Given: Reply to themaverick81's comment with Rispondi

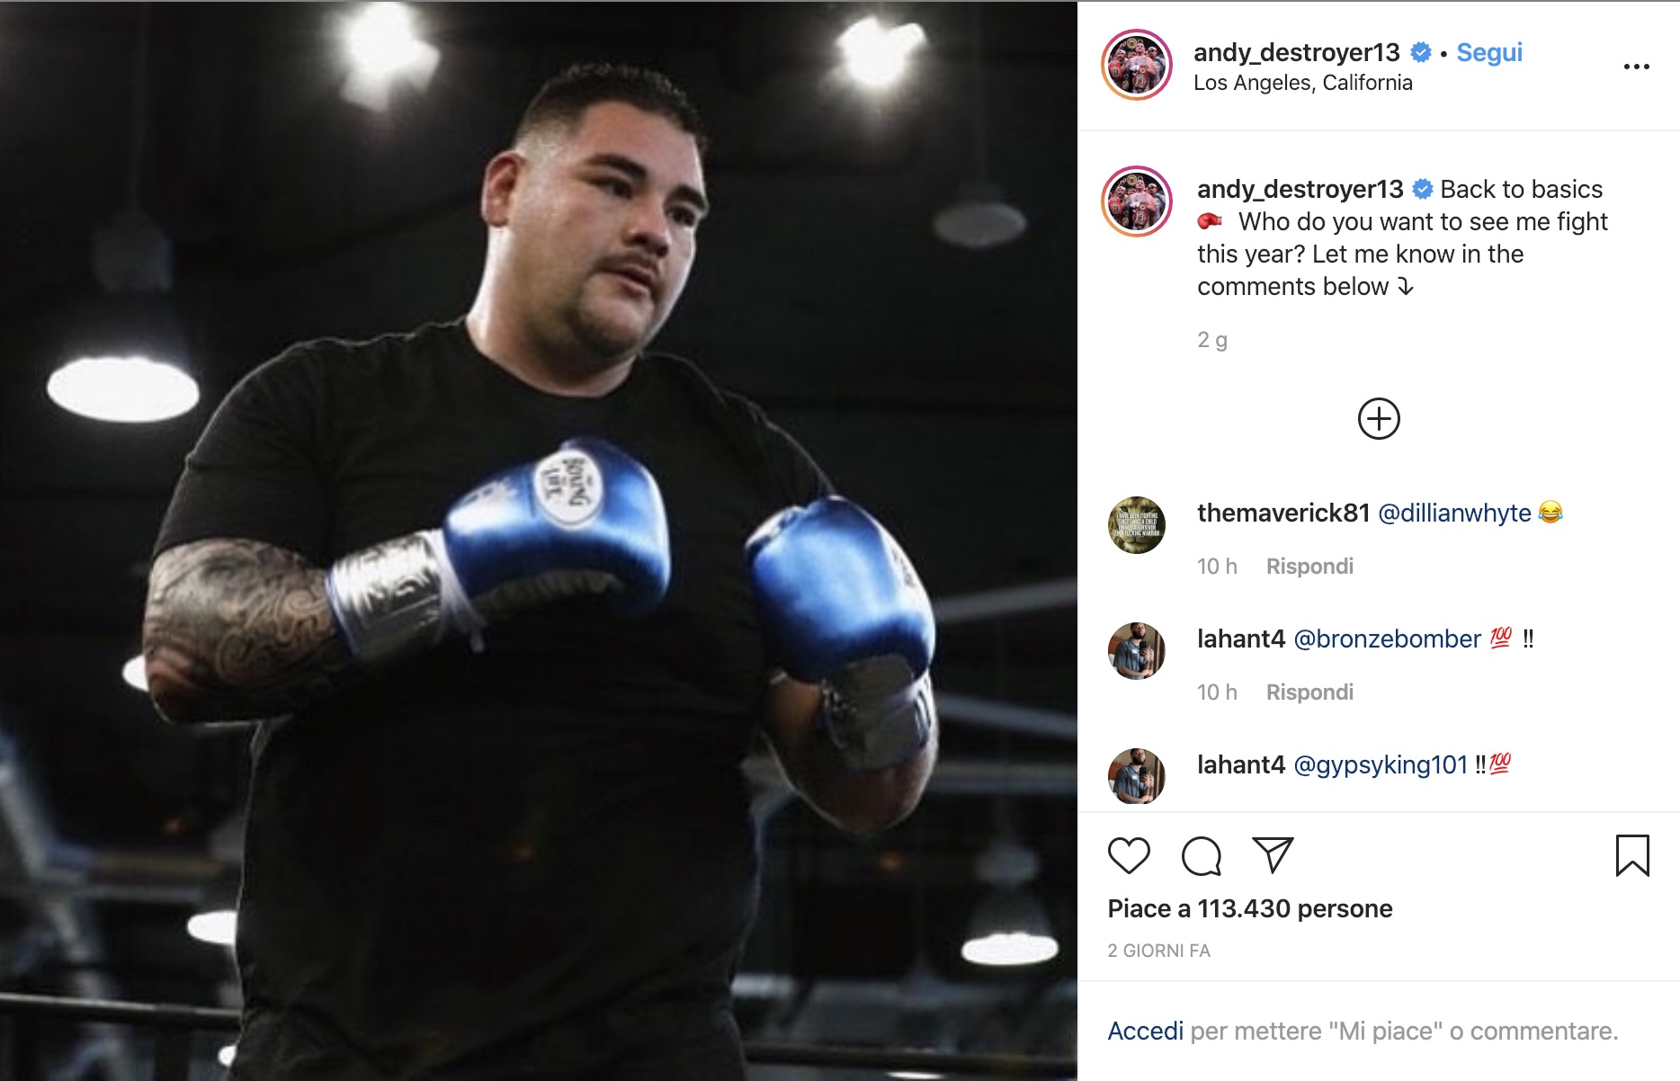Looking at the screenshot, I should click(1309, 566).
